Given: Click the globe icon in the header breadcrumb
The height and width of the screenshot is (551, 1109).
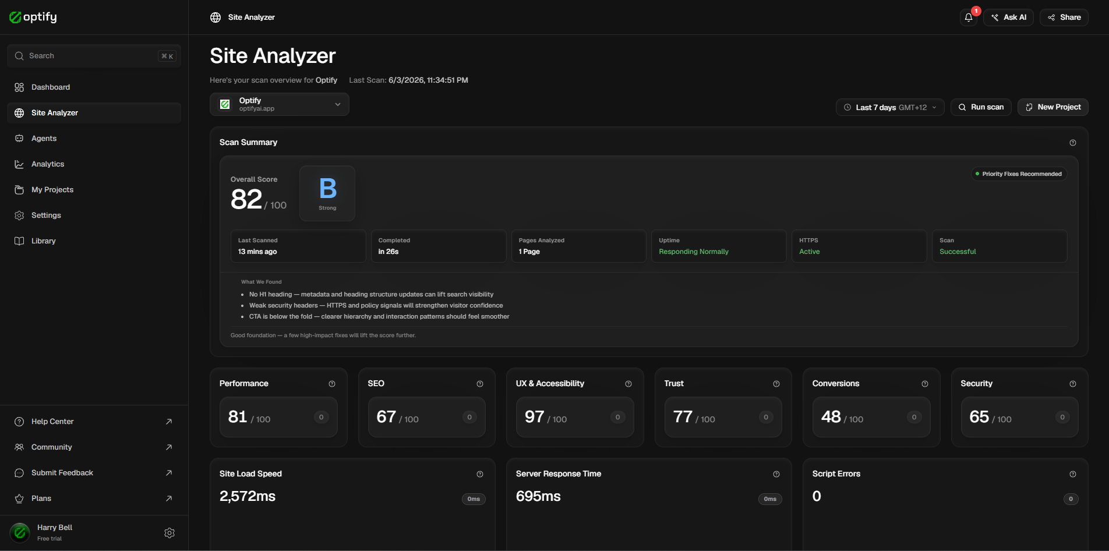Looking at the screenshot, I should point(216,17).
